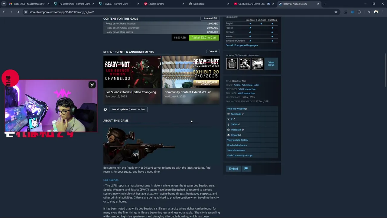Open the Adventure genre link

247,85
